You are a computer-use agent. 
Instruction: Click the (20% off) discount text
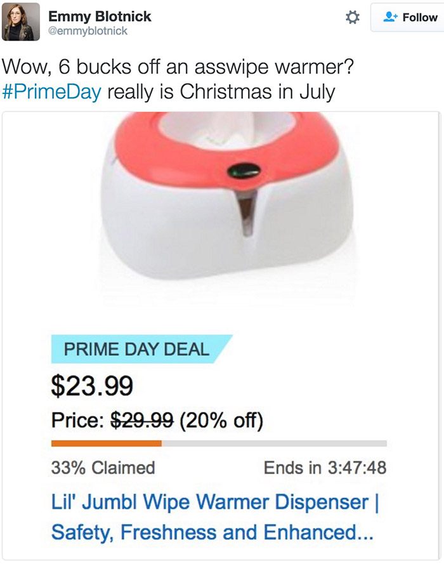tap(221, 420)
